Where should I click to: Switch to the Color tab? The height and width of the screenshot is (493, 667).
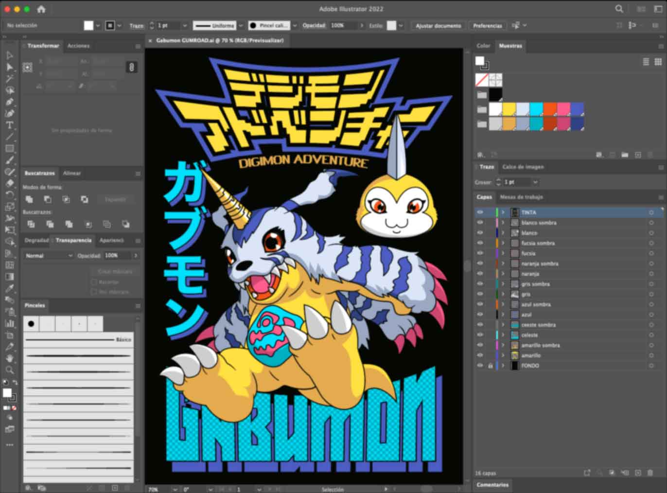(483, 46)
